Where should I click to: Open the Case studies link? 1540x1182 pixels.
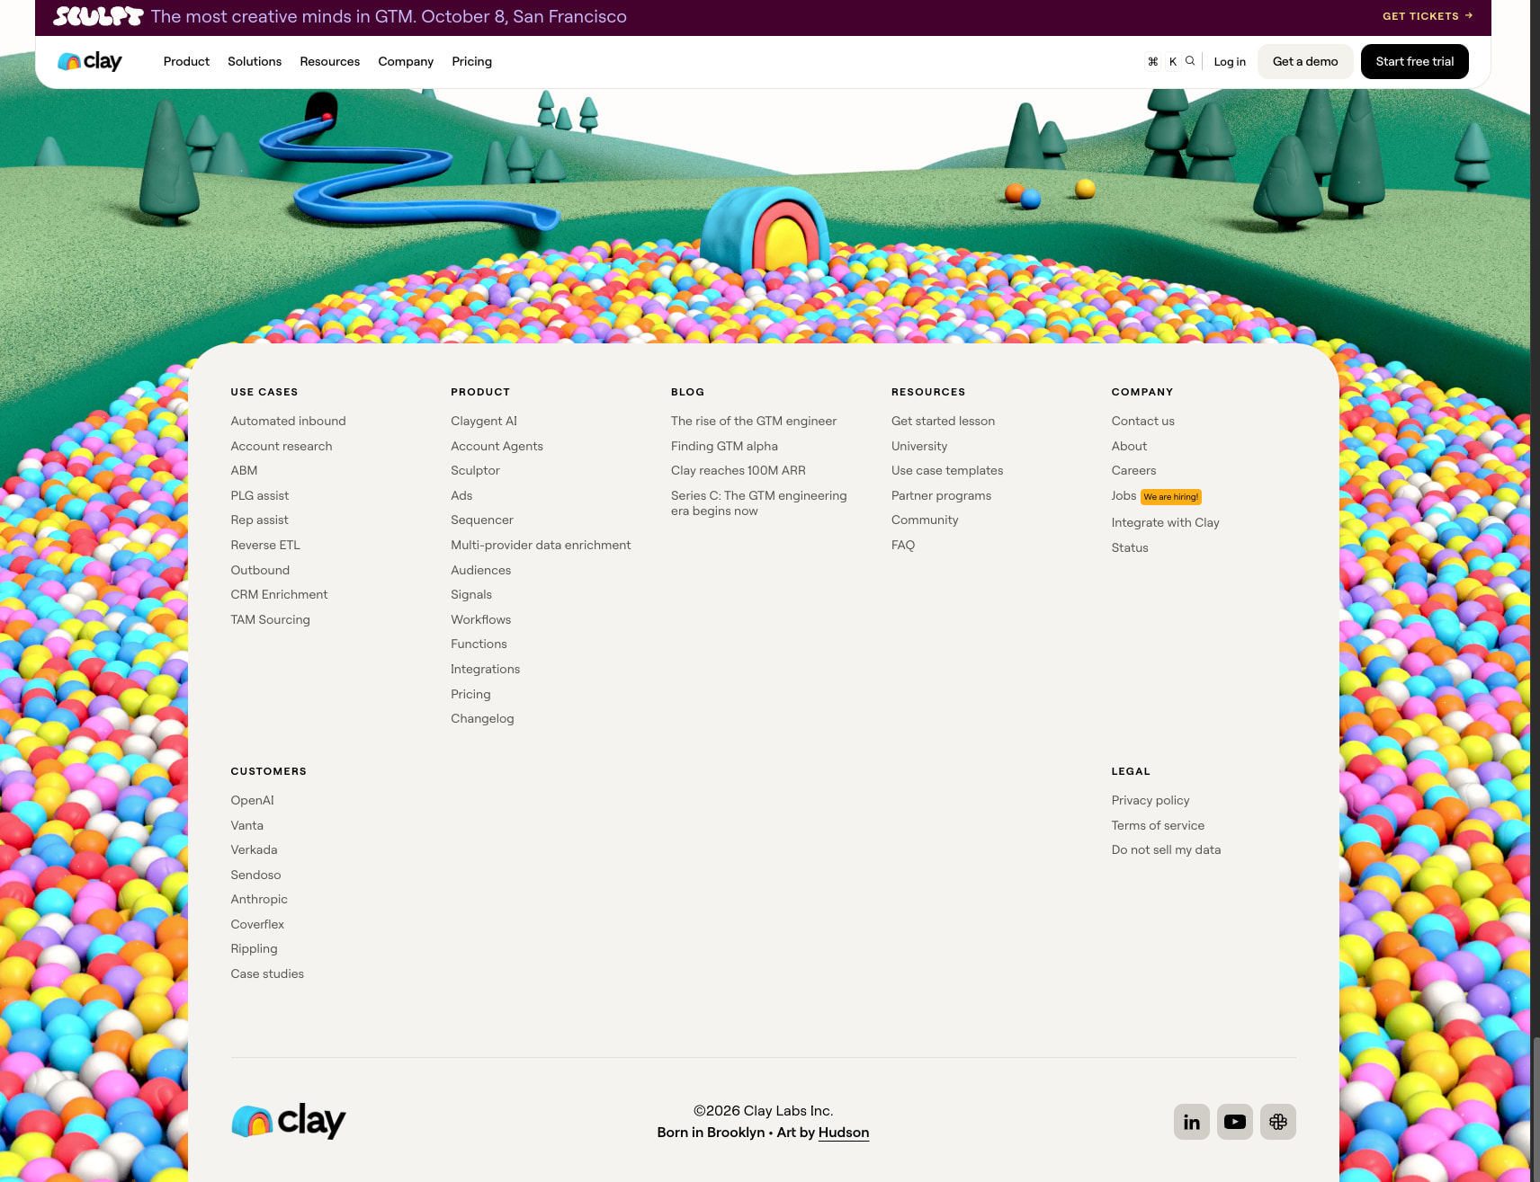[x=267, y=973]
